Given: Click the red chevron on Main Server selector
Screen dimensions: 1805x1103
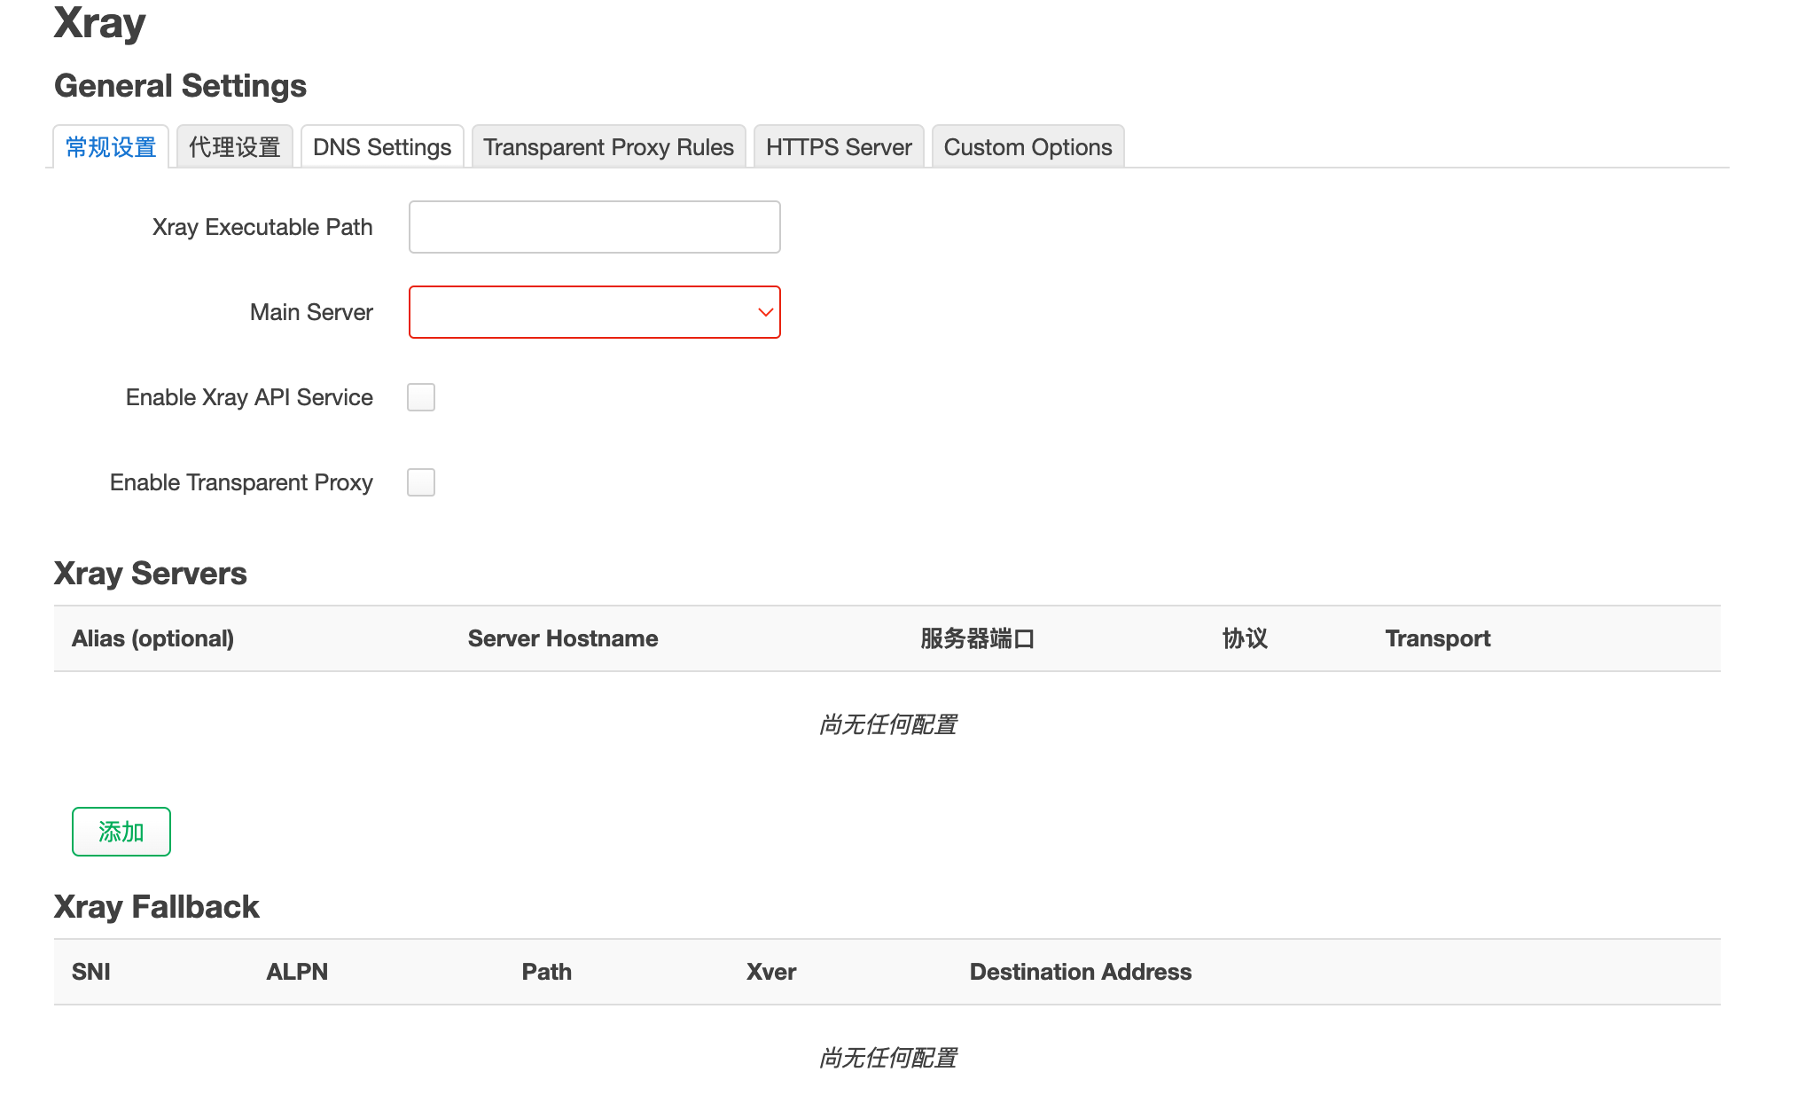Looking at the screenshot, I should coord(764,312).
